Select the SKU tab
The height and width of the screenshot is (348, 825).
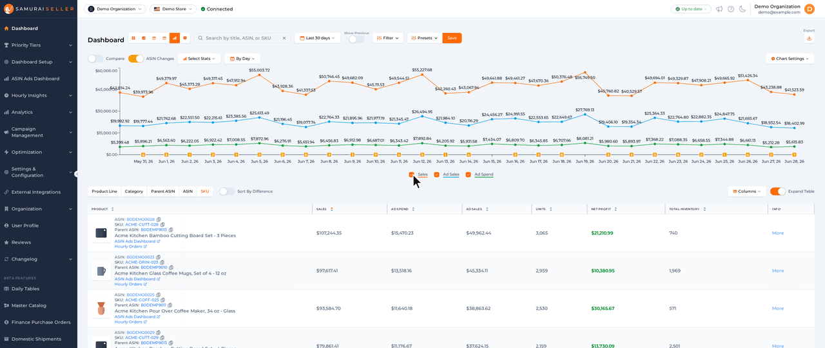tap(205, 191)
